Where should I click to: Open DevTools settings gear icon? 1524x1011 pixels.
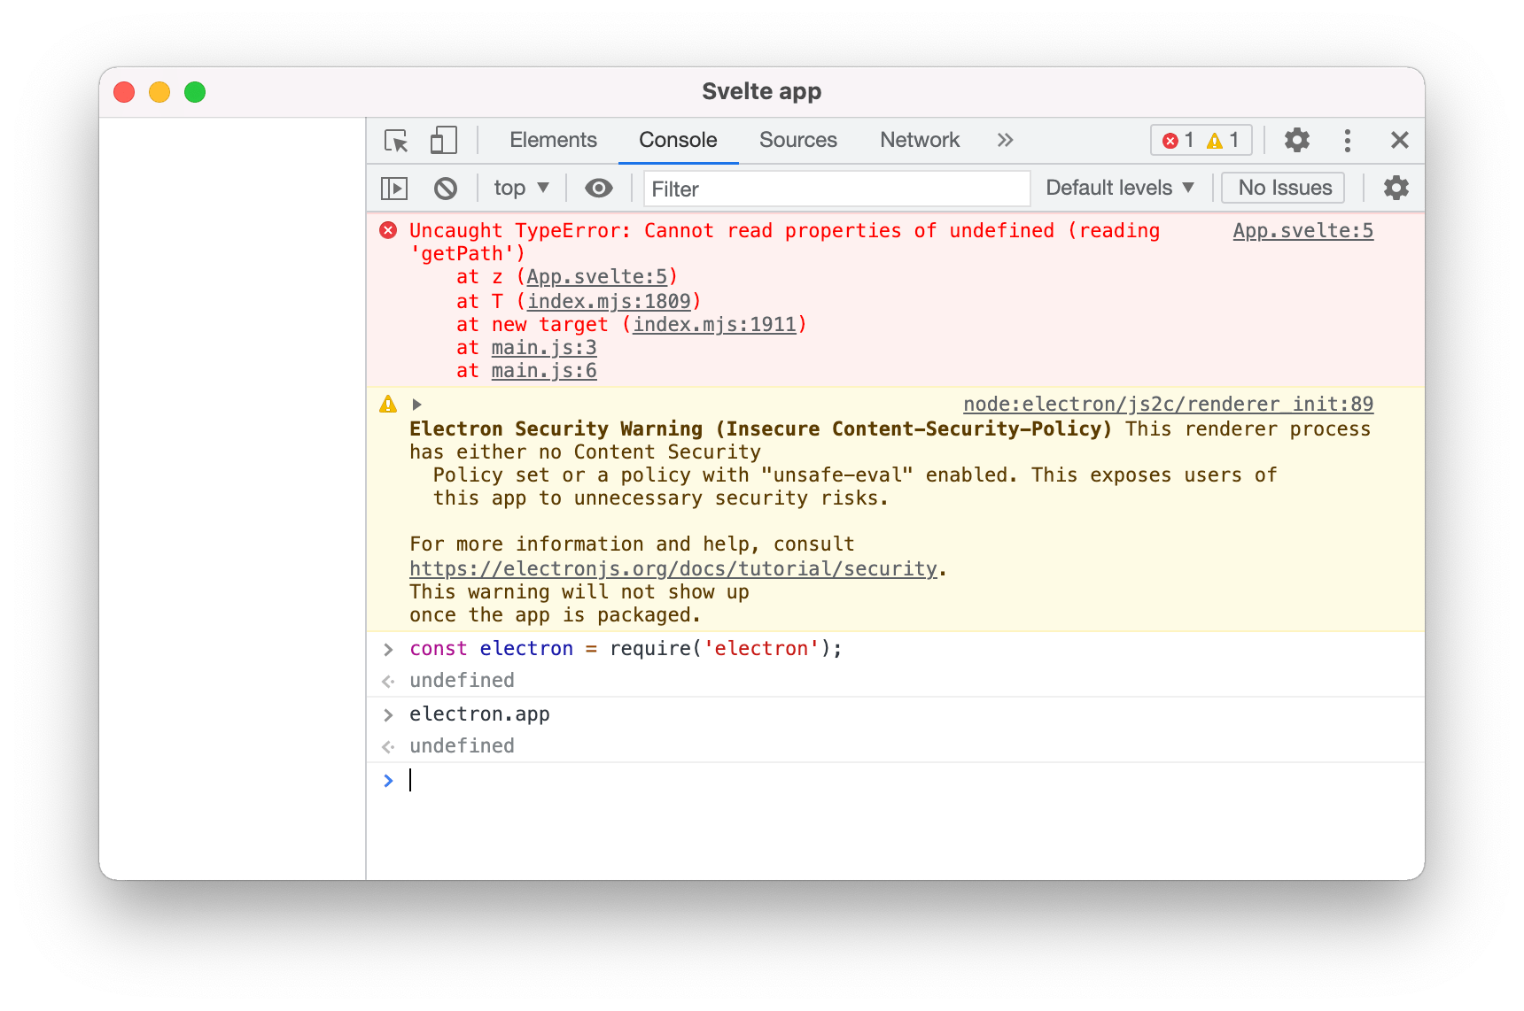[x=1297, y=140]
